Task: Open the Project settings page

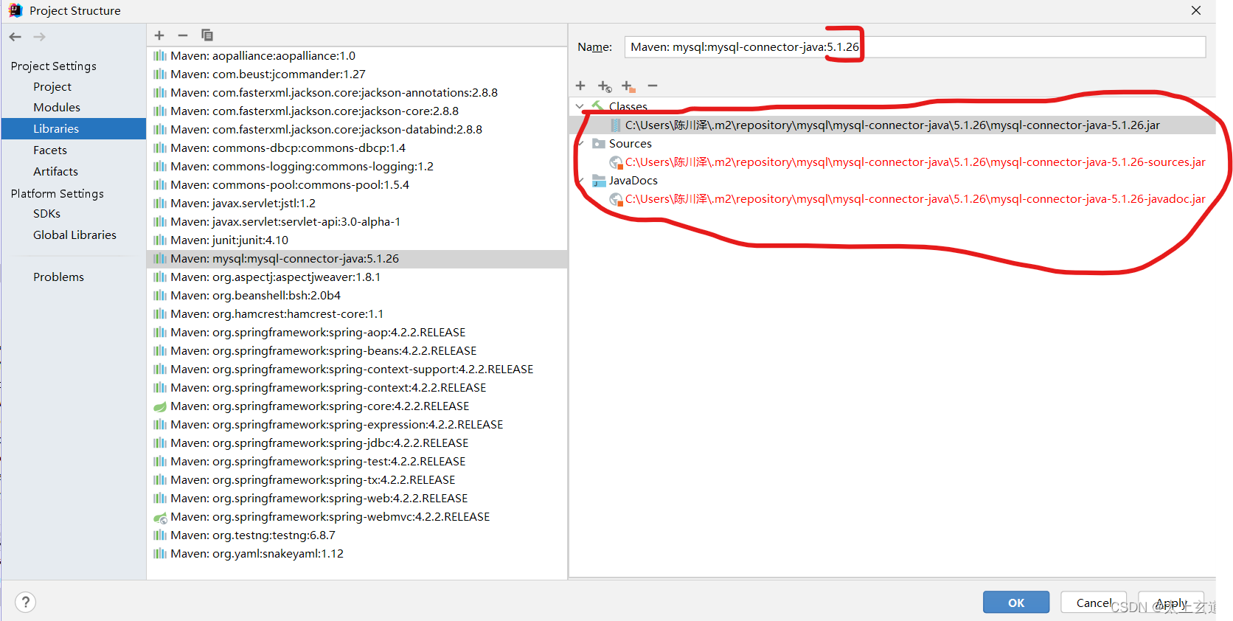Action: (52, 86)
